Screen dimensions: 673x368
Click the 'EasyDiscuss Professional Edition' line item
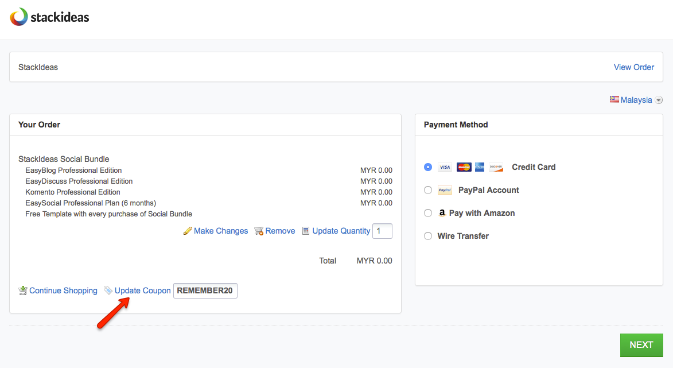79,181
